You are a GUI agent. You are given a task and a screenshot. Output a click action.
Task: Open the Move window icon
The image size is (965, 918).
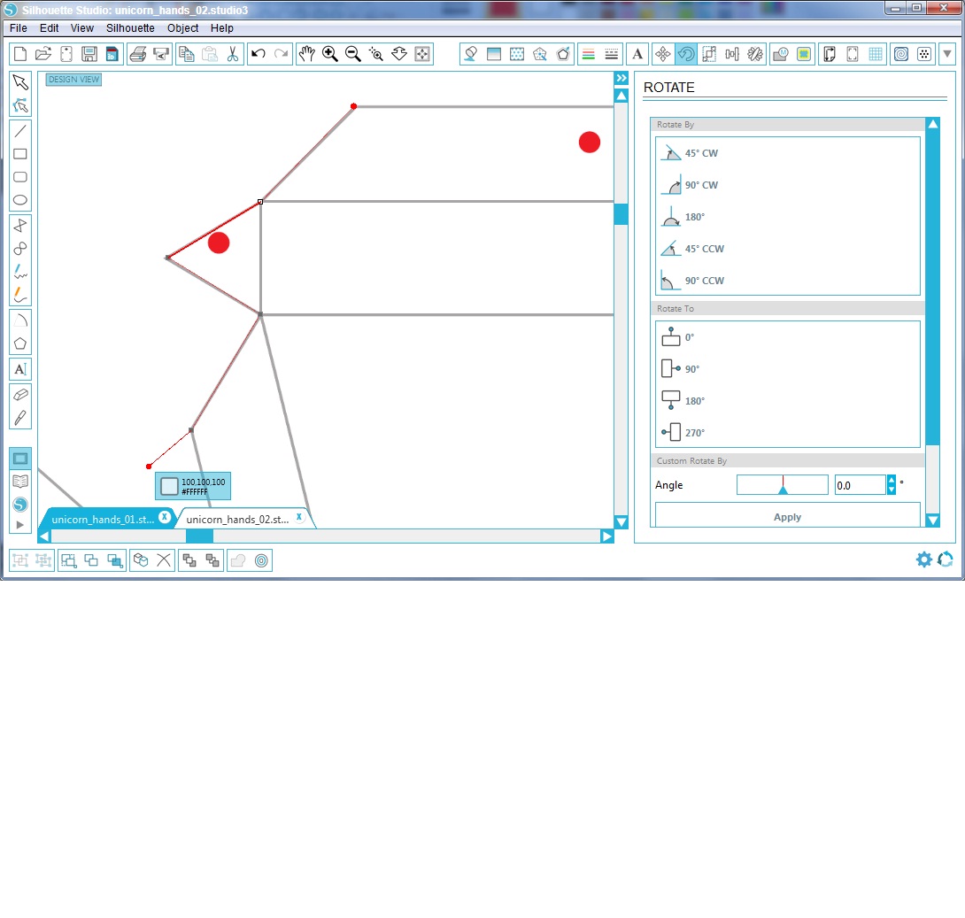coord(663,54)
